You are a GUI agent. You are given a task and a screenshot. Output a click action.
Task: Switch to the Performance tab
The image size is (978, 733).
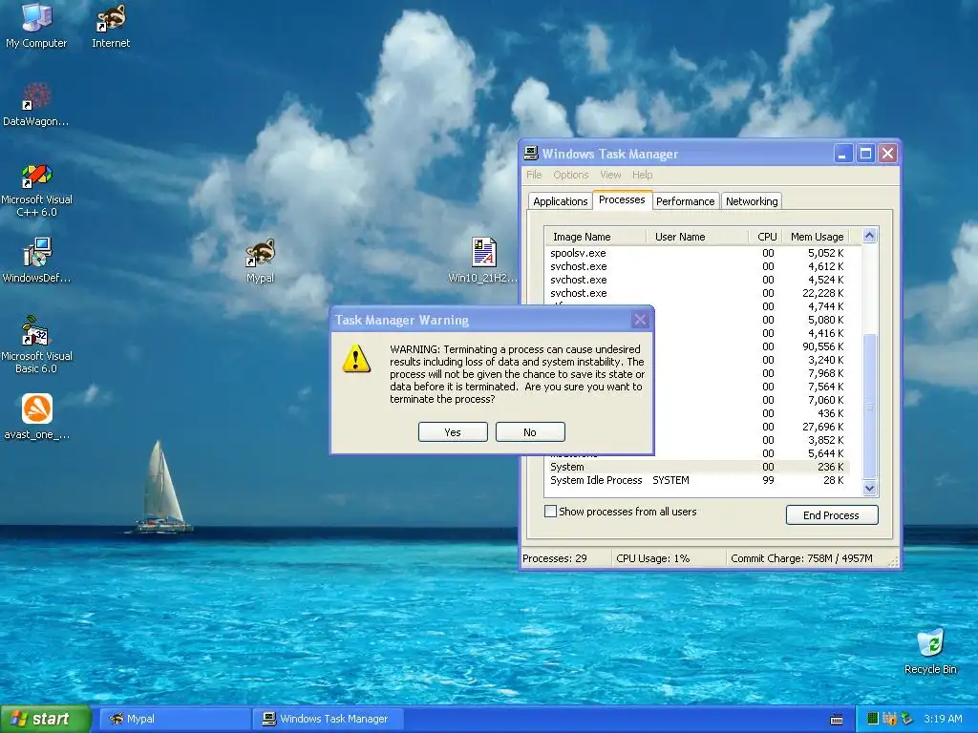click(x=686, y=201)
